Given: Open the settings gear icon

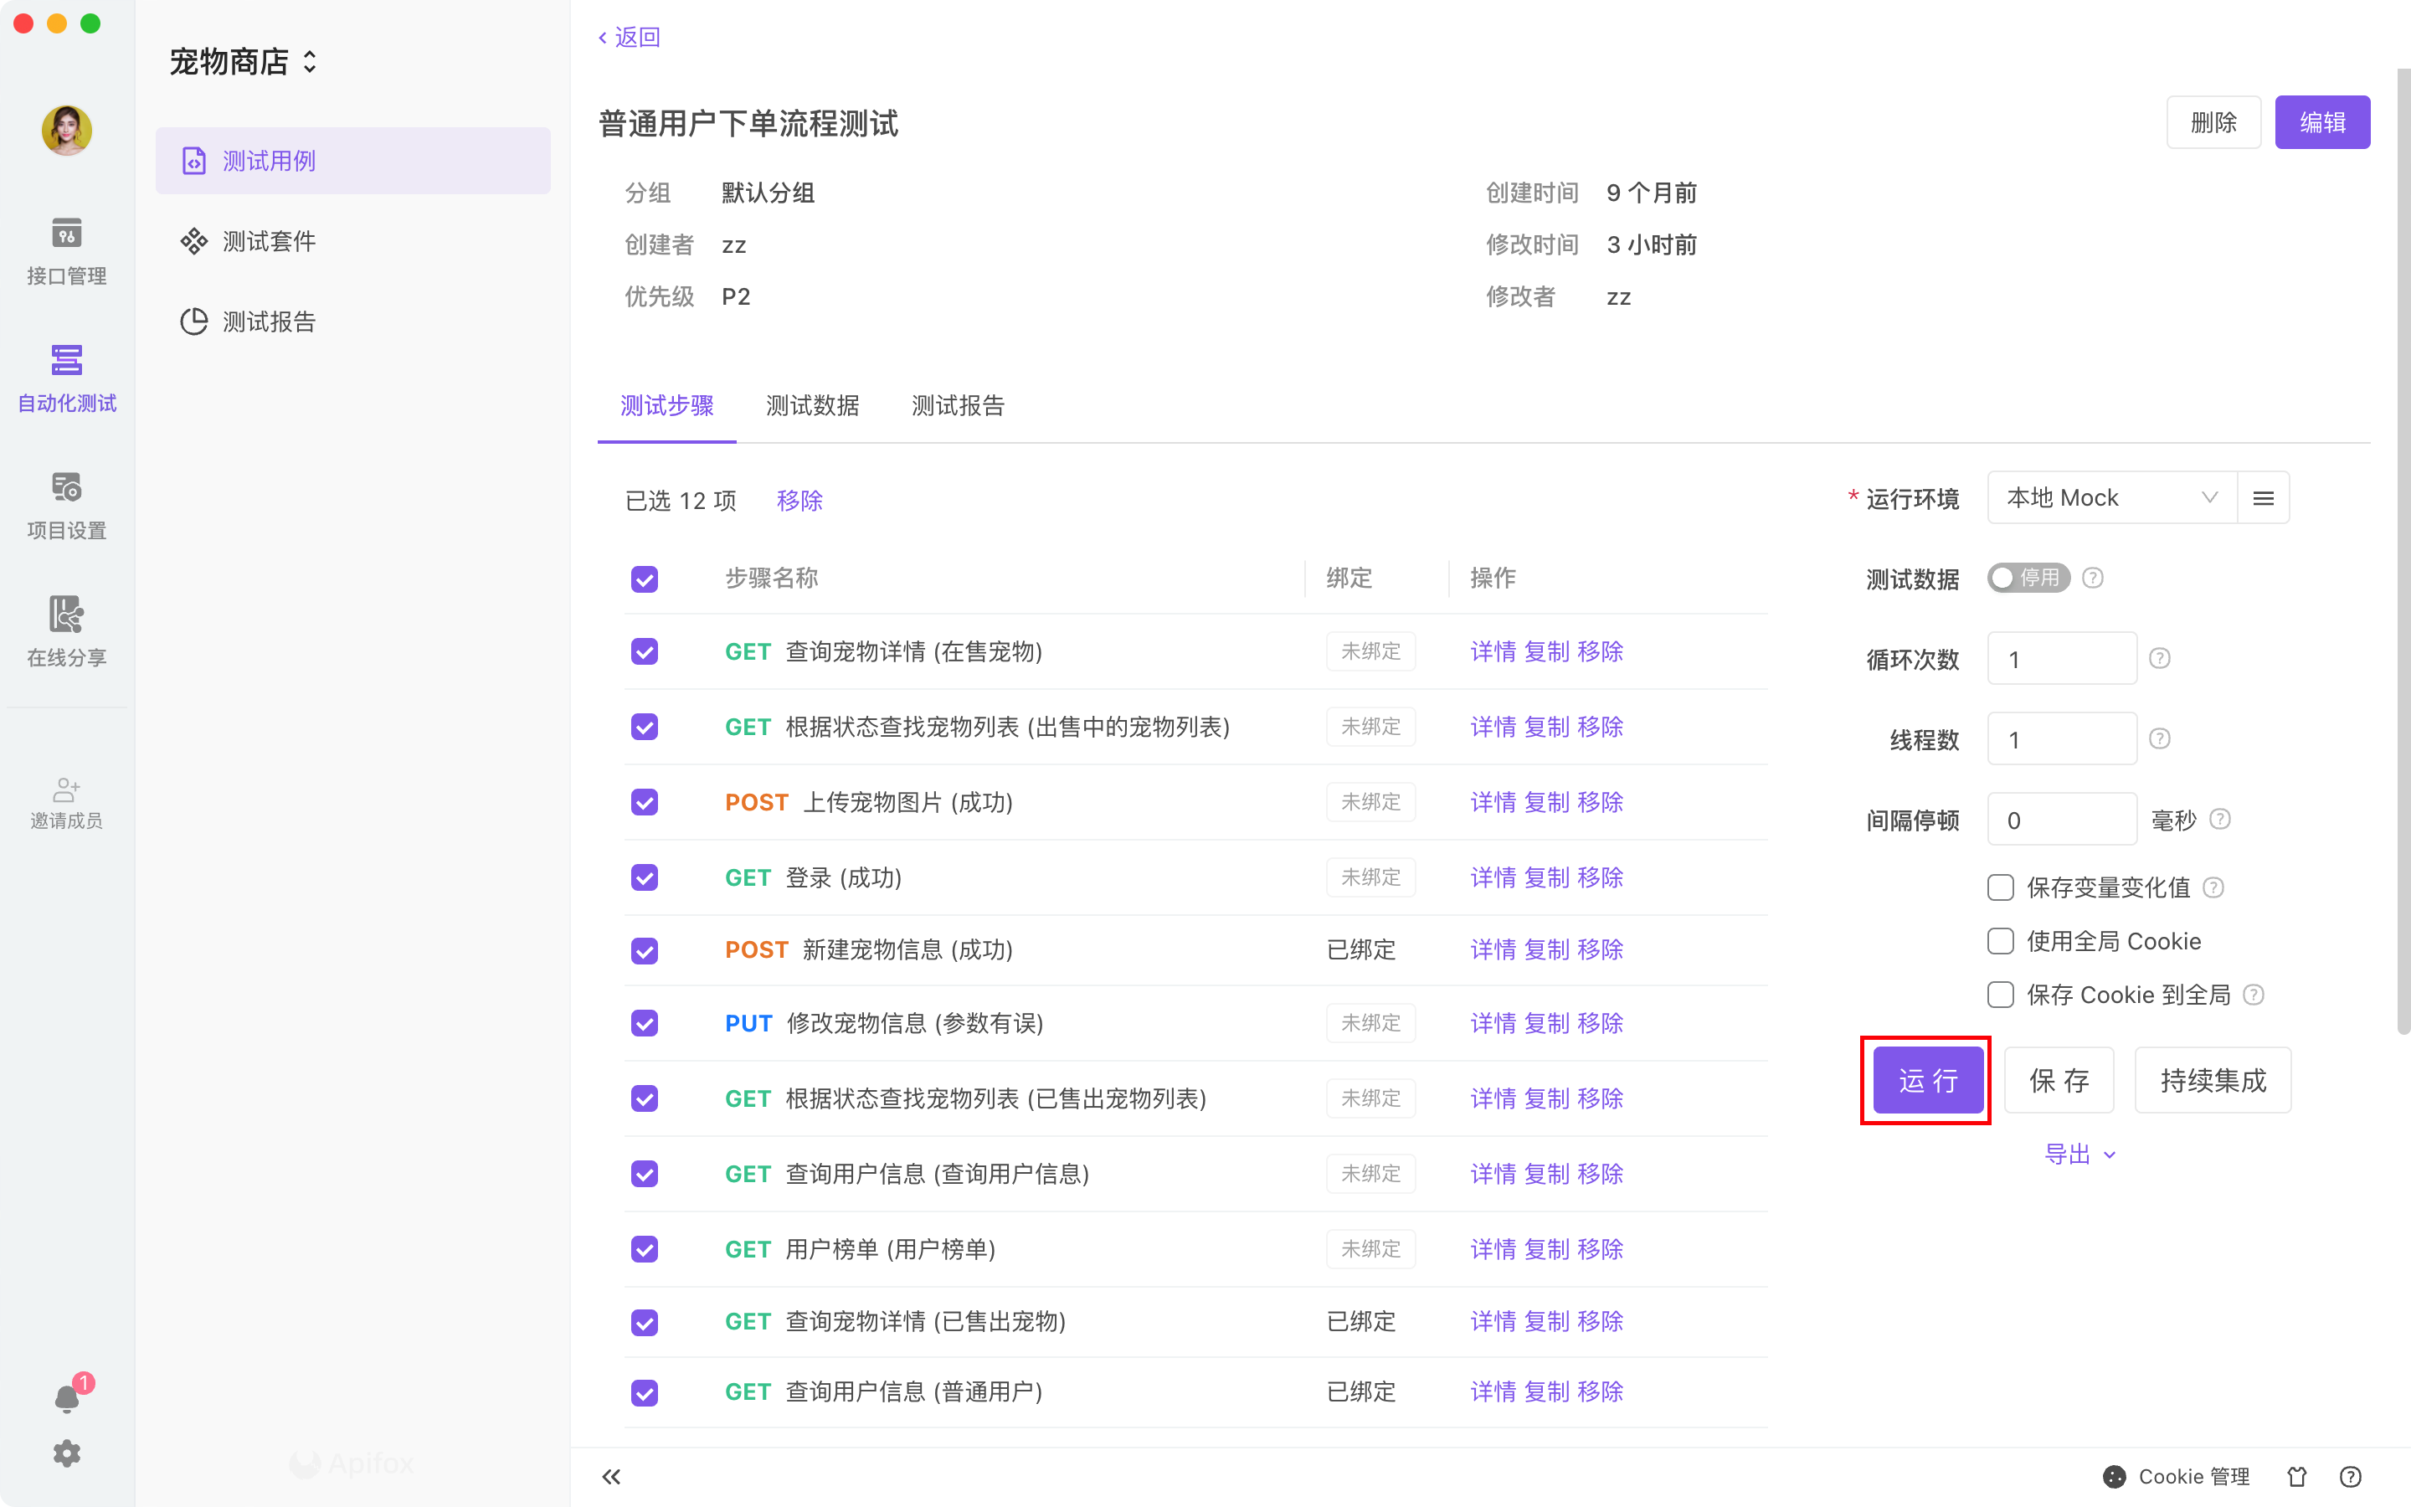Looking at the screenshot, I should [67, 1453].
